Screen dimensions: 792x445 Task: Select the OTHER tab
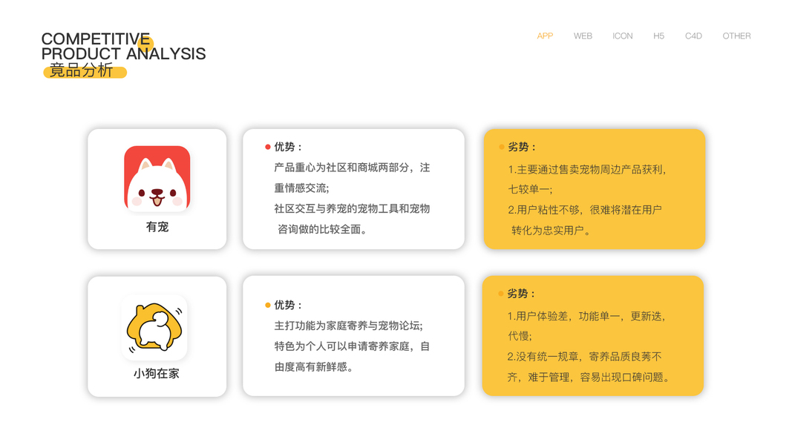736,36
